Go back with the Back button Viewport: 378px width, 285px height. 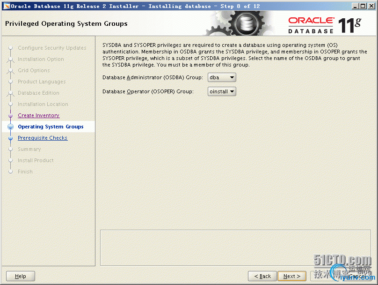pos(262,276)
